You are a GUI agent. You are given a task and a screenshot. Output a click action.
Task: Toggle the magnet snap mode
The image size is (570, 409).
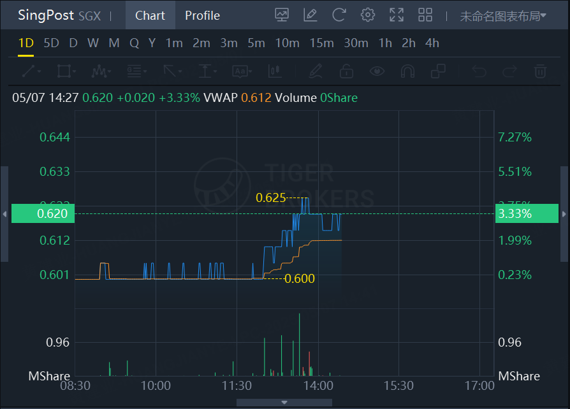click(407, 71)
